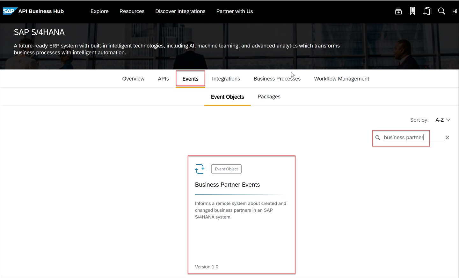
Task: Click the business partner search input
Action: pos(413,138)
